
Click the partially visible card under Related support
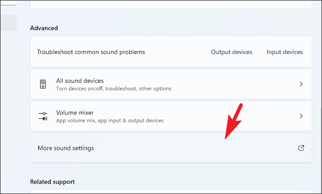pyautogui.click(x=171, y=191)
